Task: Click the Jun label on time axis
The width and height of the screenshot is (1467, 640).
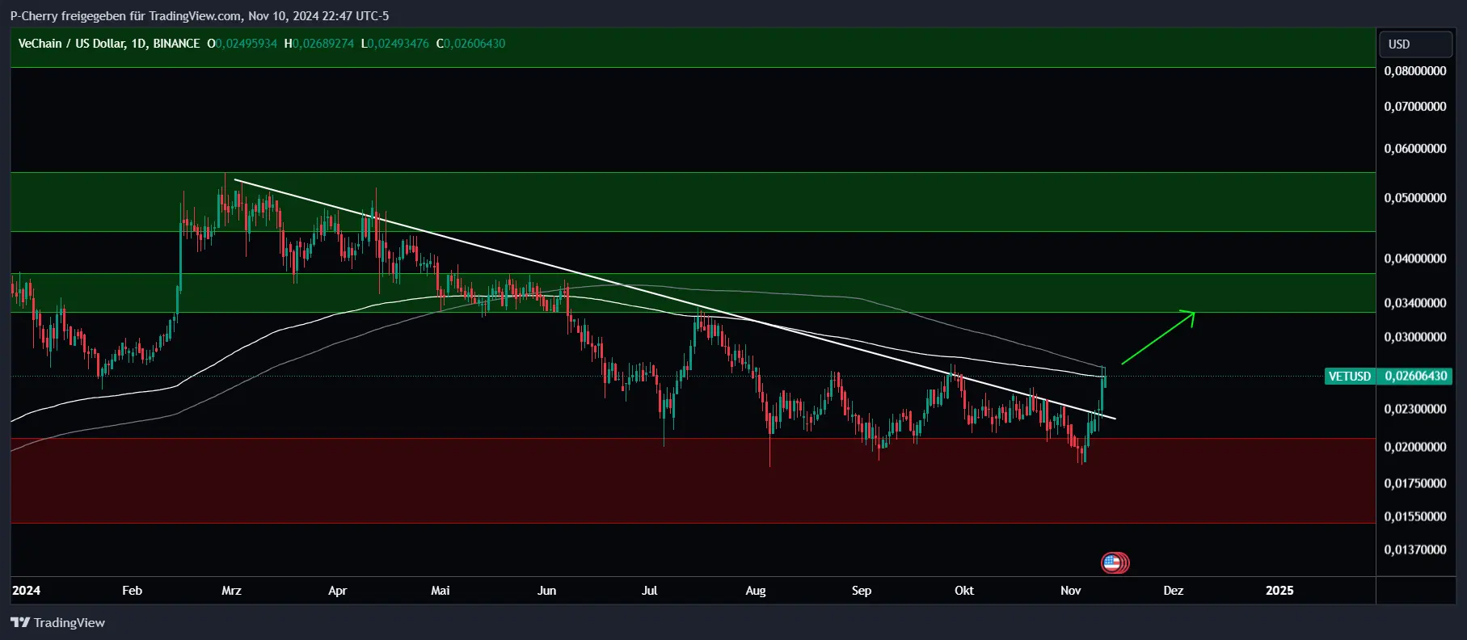Action: [x=547, y=591]
